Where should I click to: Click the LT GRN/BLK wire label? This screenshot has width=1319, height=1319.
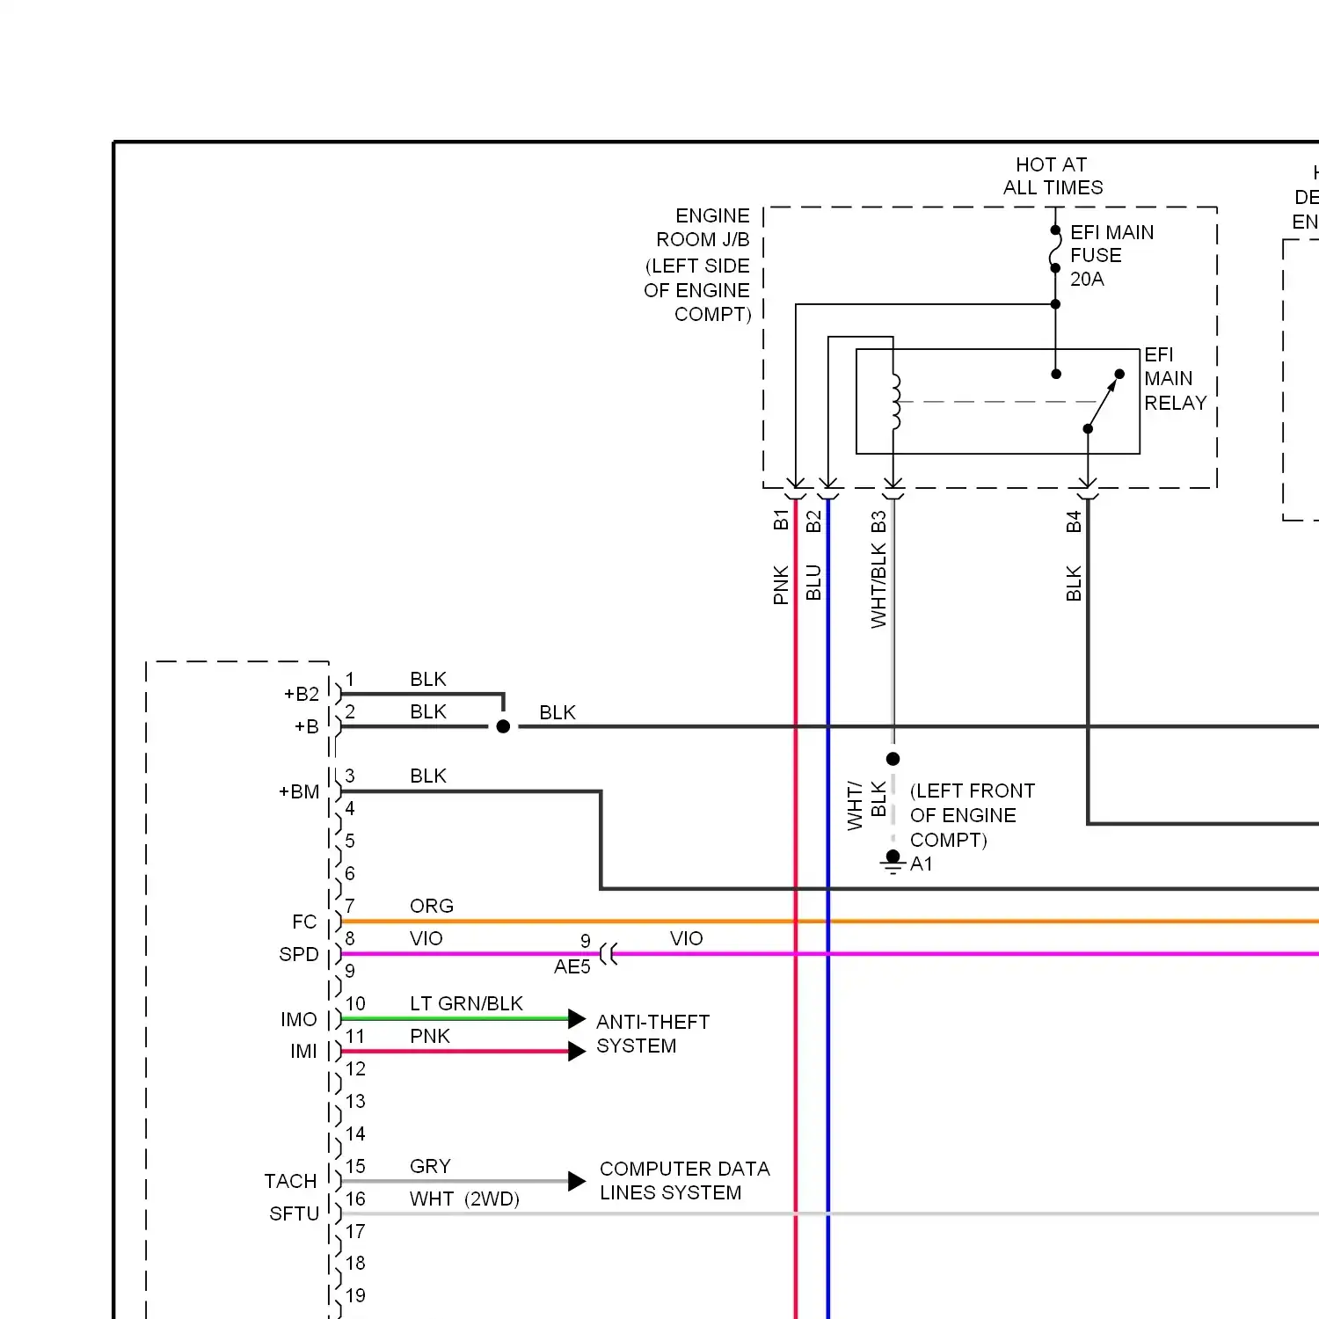tap(466, 1003)
